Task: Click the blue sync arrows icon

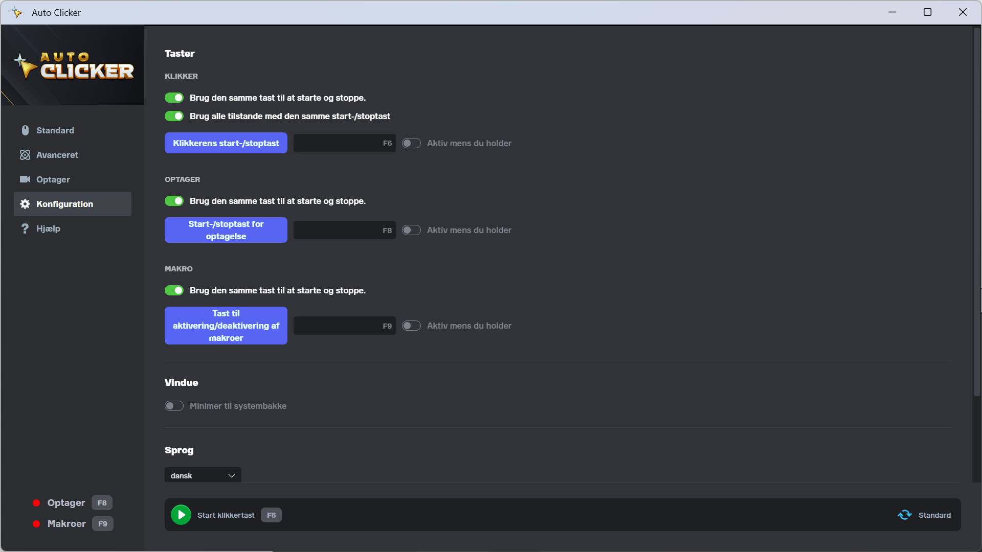Action: (x=904, y=515)
